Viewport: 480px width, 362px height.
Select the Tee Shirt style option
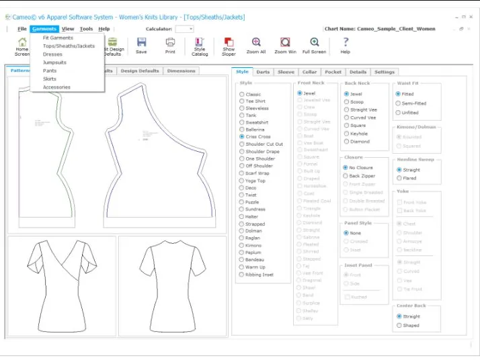coord(242,101)
